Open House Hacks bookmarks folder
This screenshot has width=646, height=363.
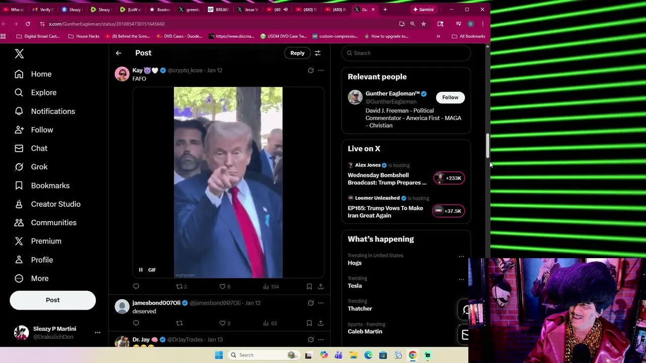[84, 36]
